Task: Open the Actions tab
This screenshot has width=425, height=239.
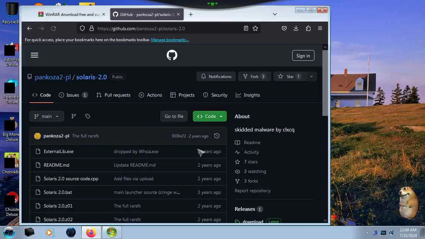Action: coord(150,95)
